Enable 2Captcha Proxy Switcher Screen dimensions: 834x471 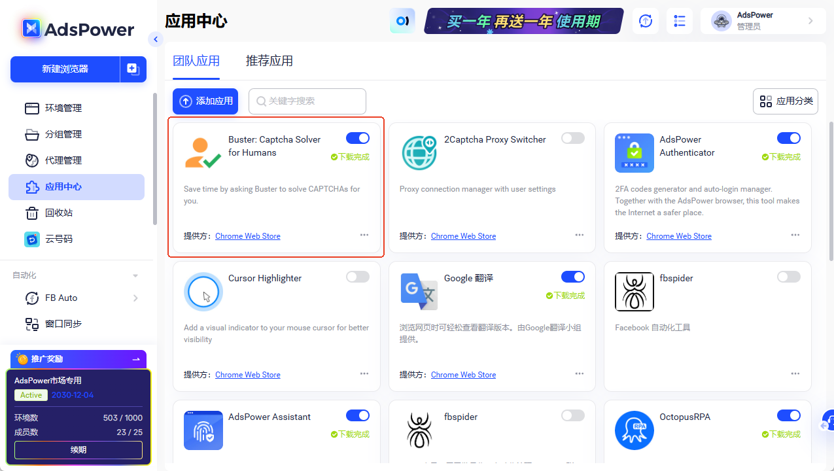(x=572, y=138)
